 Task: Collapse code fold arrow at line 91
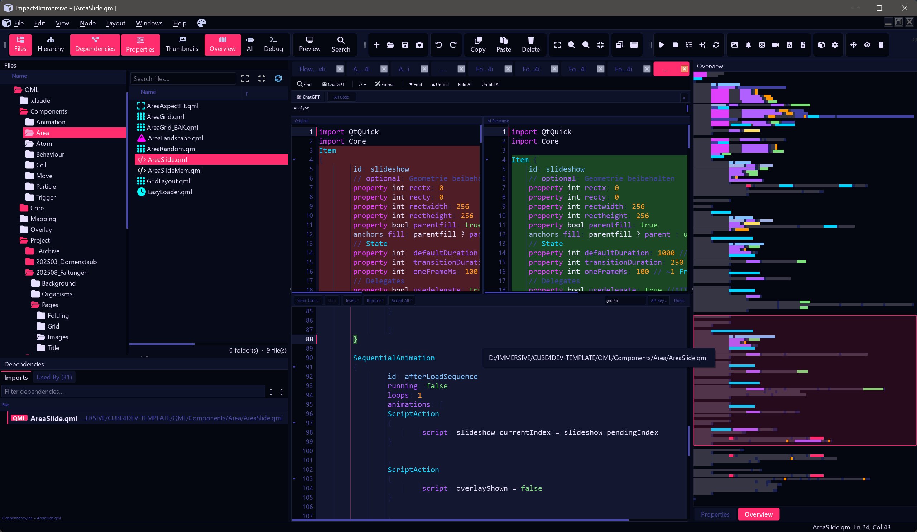294,367
